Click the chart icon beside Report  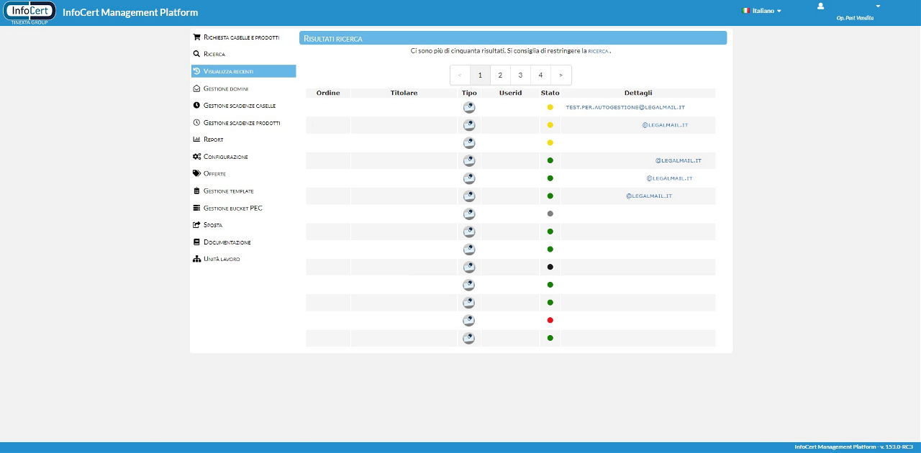[196, 139]
